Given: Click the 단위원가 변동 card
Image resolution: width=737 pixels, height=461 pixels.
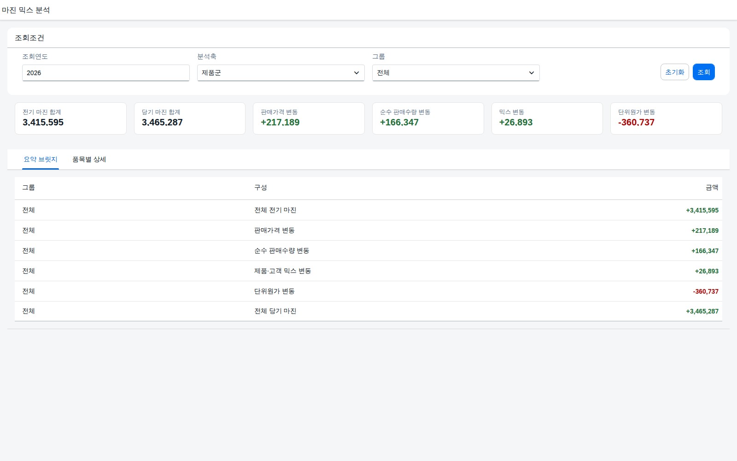Looking at the screenshot, I should 666,118.
